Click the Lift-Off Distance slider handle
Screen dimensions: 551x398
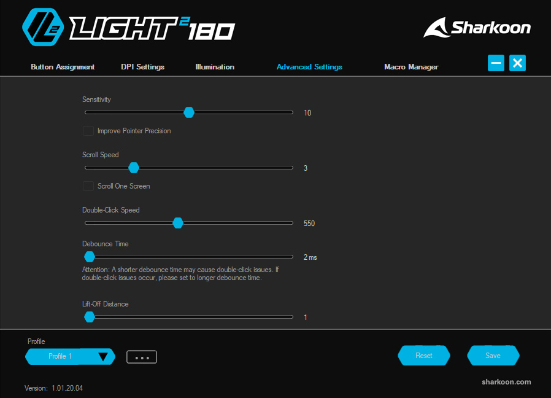(x=90, y=317)
